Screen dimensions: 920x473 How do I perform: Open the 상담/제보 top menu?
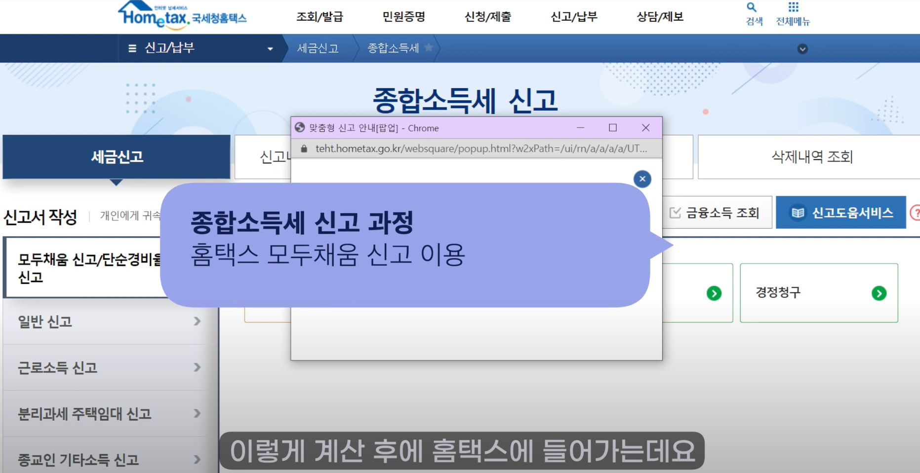pos(660,17)
